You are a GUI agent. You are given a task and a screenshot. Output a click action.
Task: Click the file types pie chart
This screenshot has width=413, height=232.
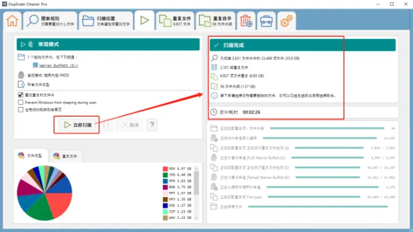point(44,193)
